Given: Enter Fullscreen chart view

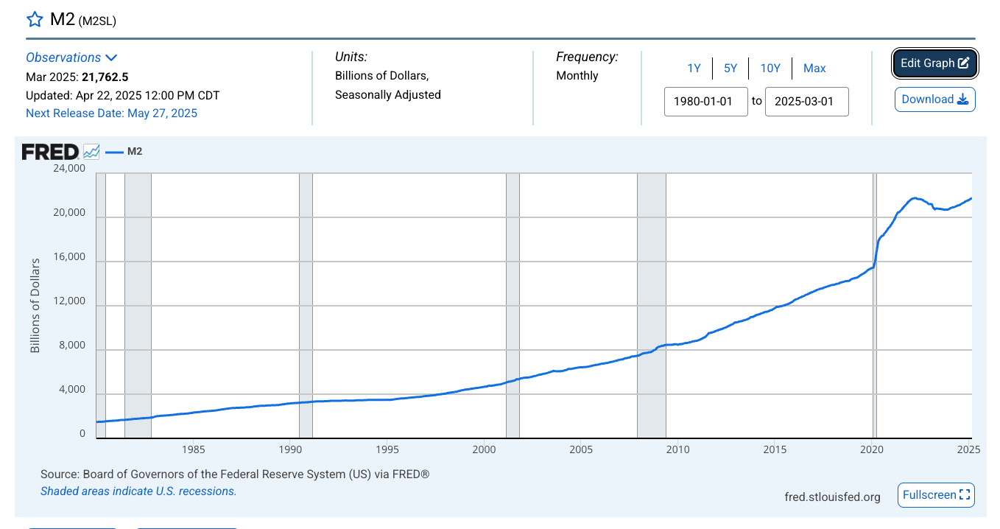Looking at the screenshot, I should [x=936, y=495].
